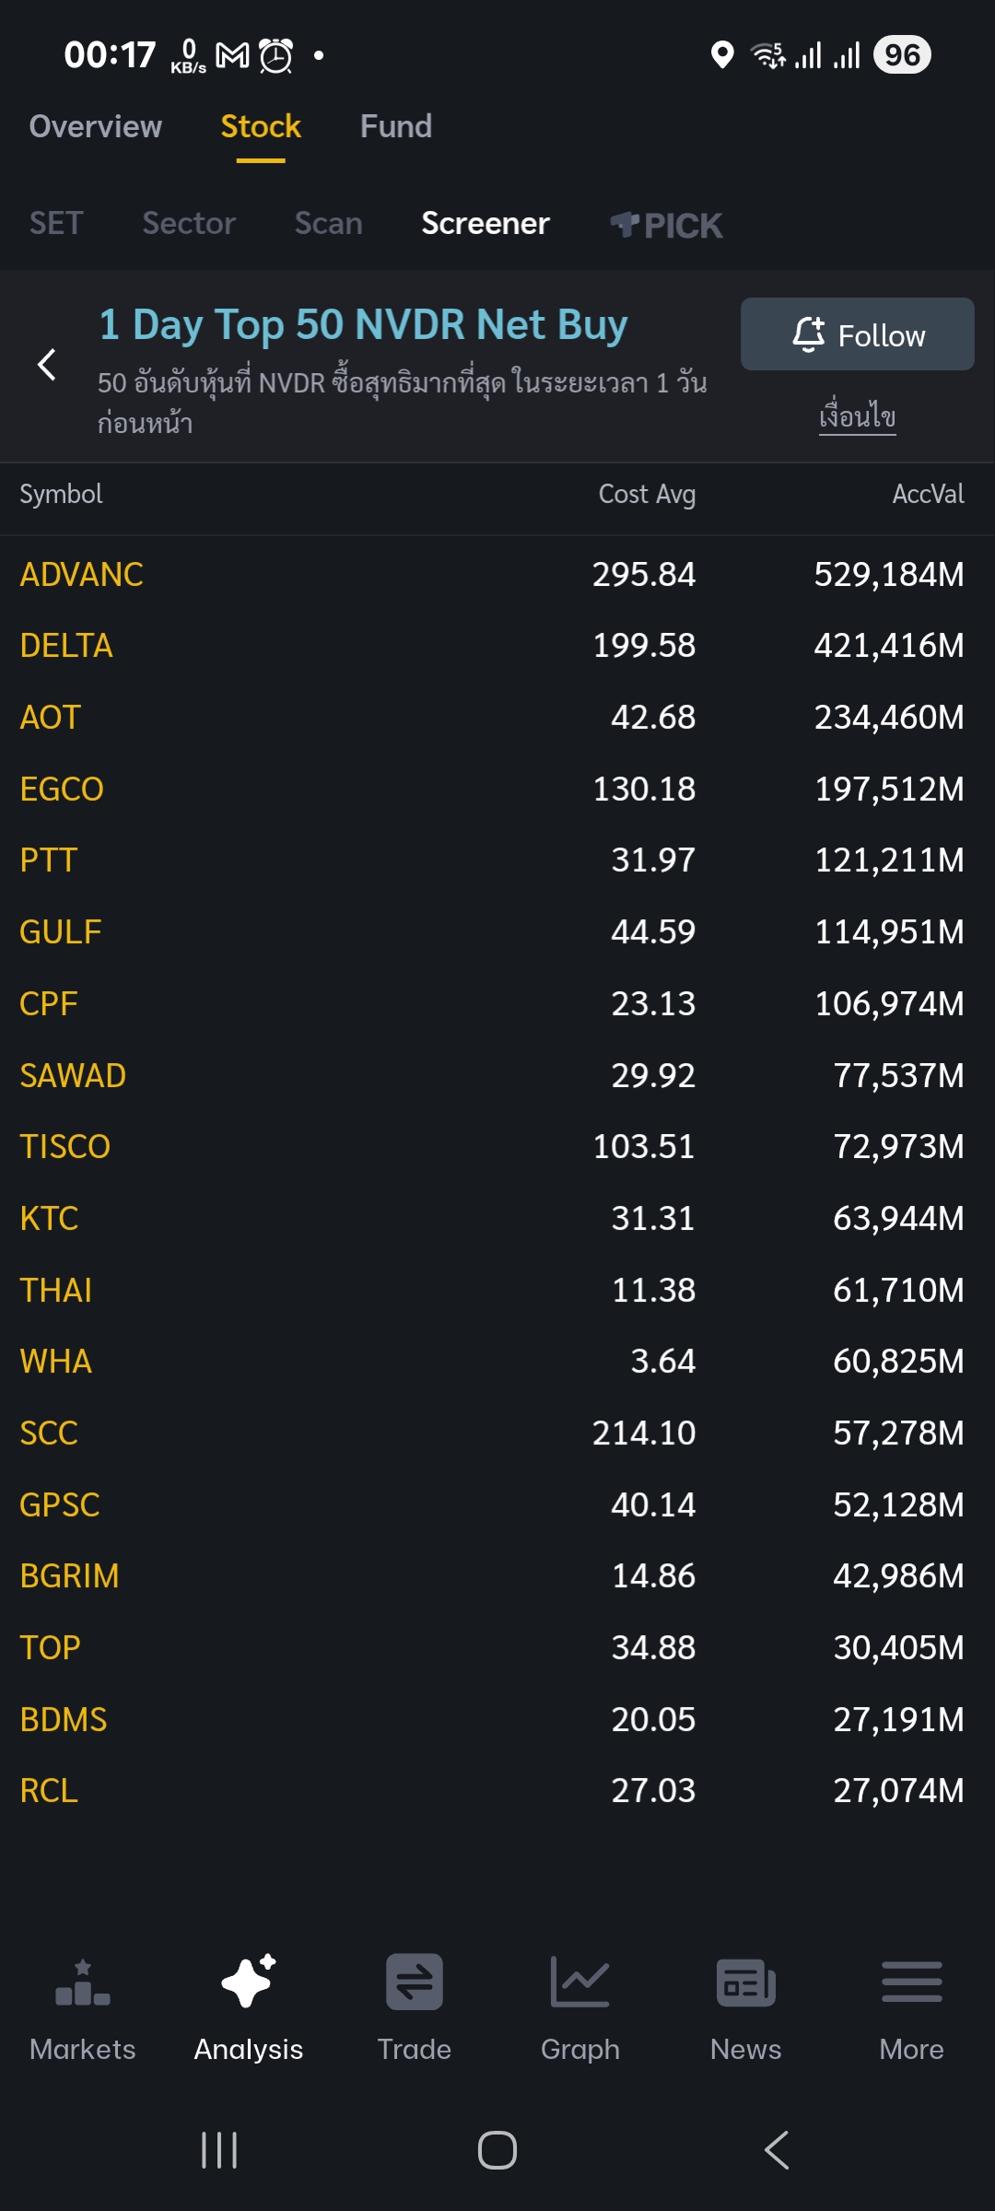Viewport: 995px width, 2211px height.
Task: Go back with the screener back arrow
Action: 47,365
